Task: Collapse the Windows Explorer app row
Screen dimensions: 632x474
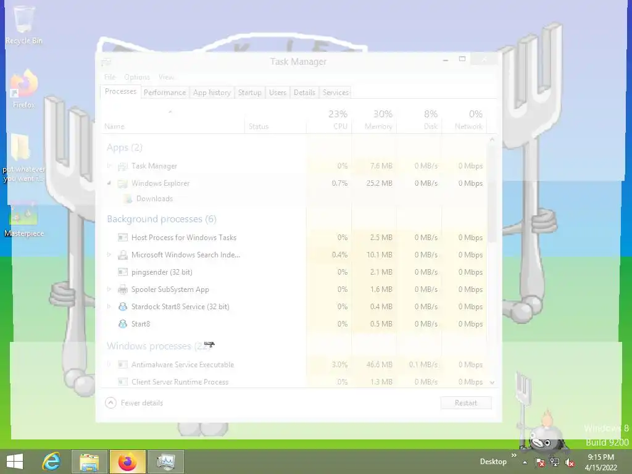Action: pyautogui.click(x=109, y=183)
